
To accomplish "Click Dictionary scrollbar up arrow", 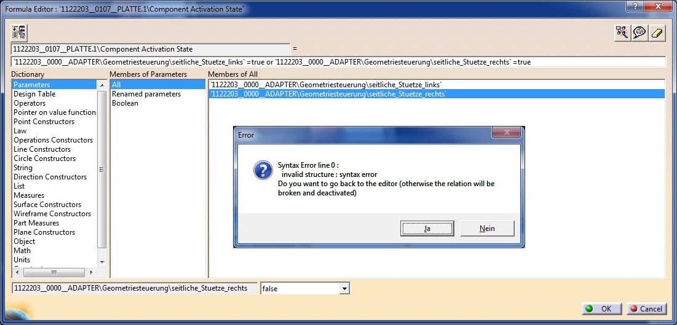I will point(102,85).
